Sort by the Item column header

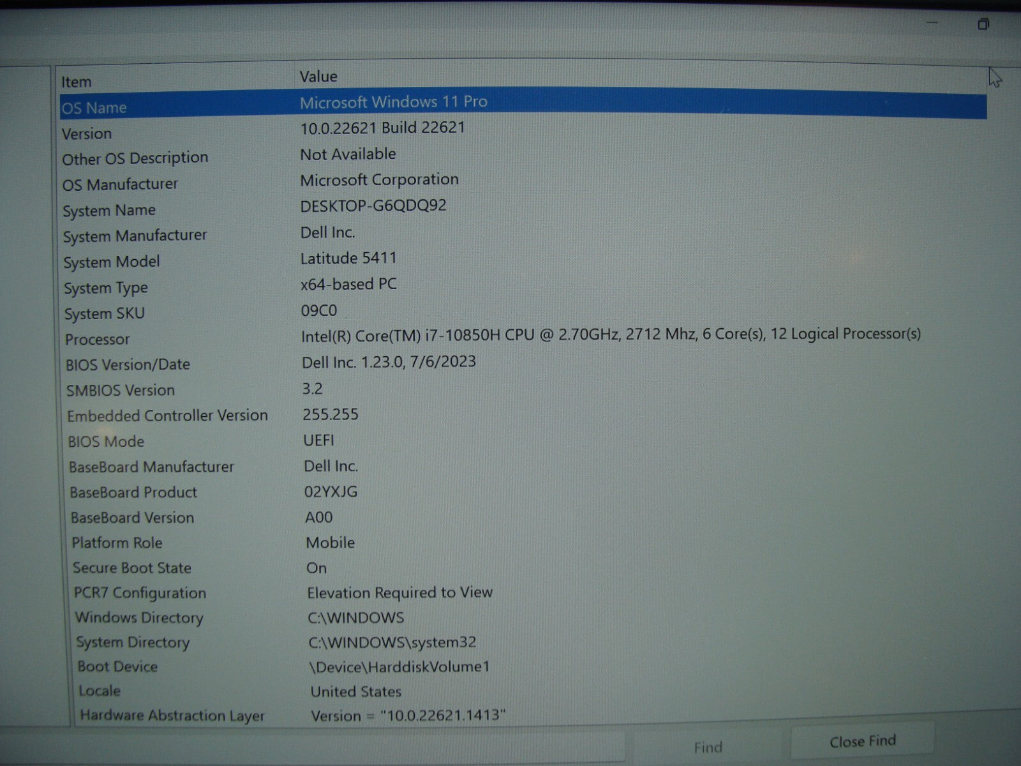coord(77,82)
